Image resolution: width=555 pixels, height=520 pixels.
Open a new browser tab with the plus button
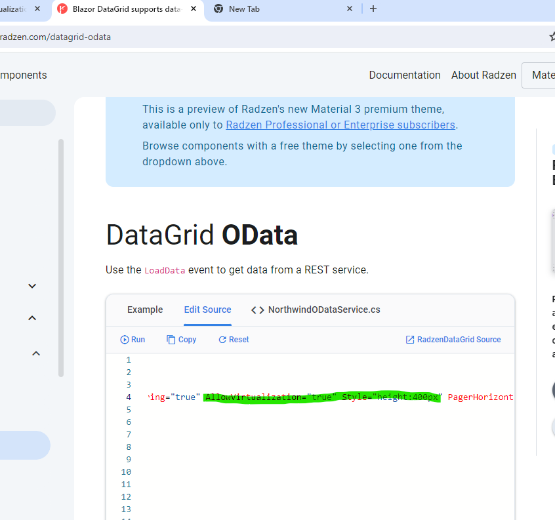click(x=373, y=9)
